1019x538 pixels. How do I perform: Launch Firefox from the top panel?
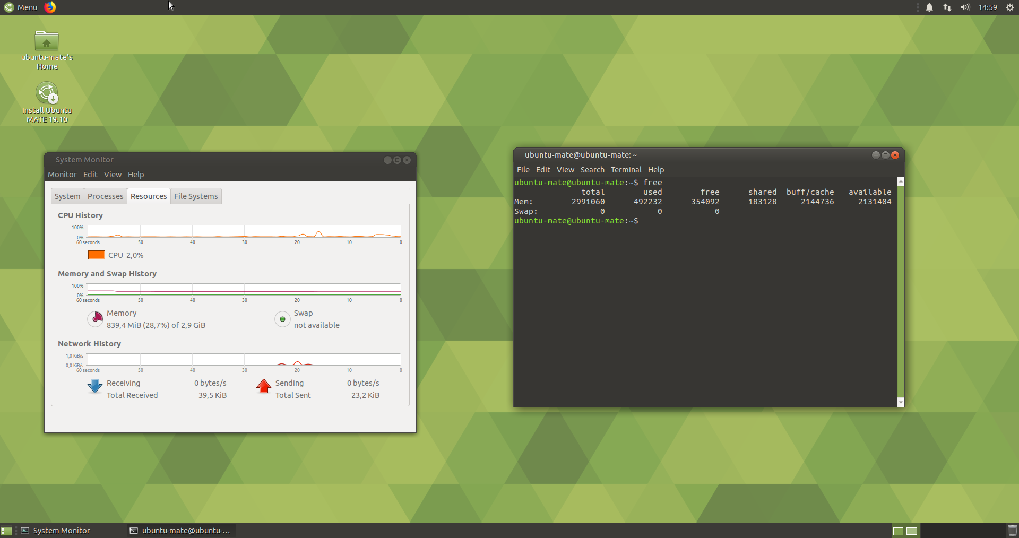coord(50,7)
